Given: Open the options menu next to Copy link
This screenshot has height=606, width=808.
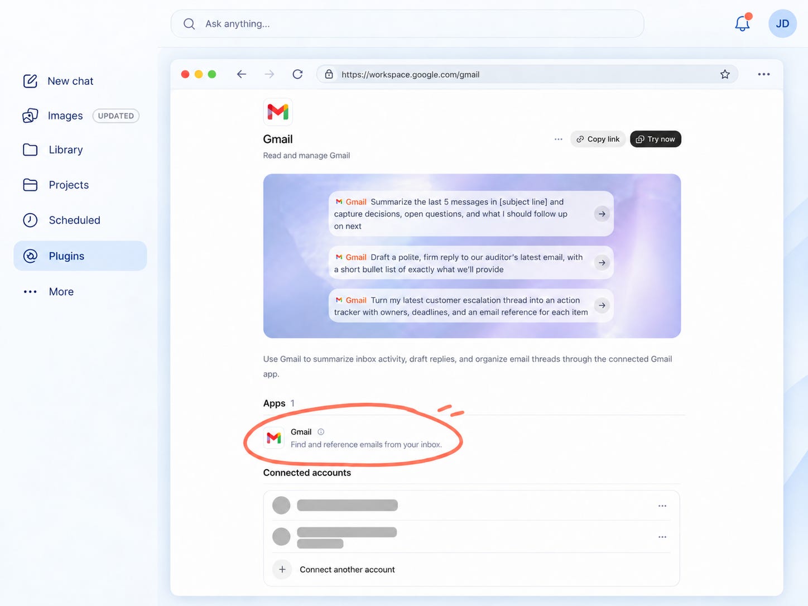Looking at the screenshot, I should click(x=558, y=139).
